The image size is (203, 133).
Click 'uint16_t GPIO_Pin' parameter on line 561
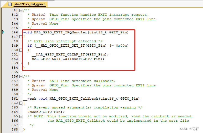pos(119,99)
